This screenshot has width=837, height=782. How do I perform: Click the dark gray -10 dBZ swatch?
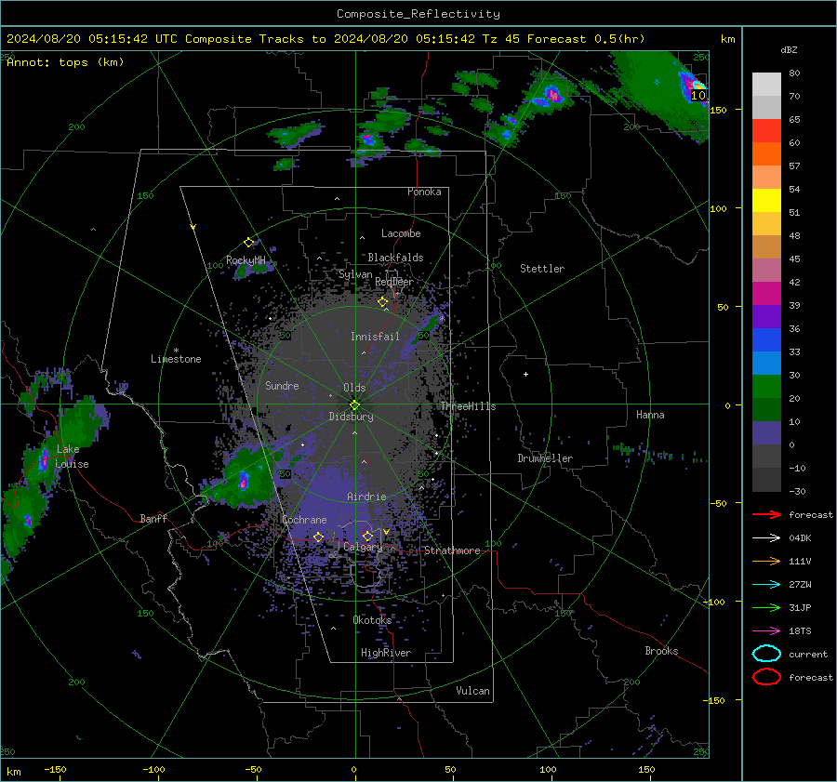[766, 479]
